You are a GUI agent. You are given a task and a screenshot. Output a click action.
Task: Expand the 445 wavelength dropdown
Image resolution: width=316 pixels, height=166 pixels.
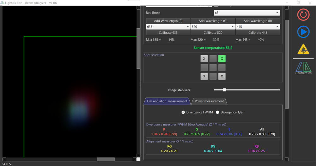point(258,27)
